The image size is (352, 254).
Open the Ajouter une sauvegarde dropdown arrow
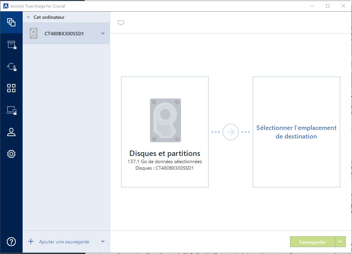click(103, 242)
